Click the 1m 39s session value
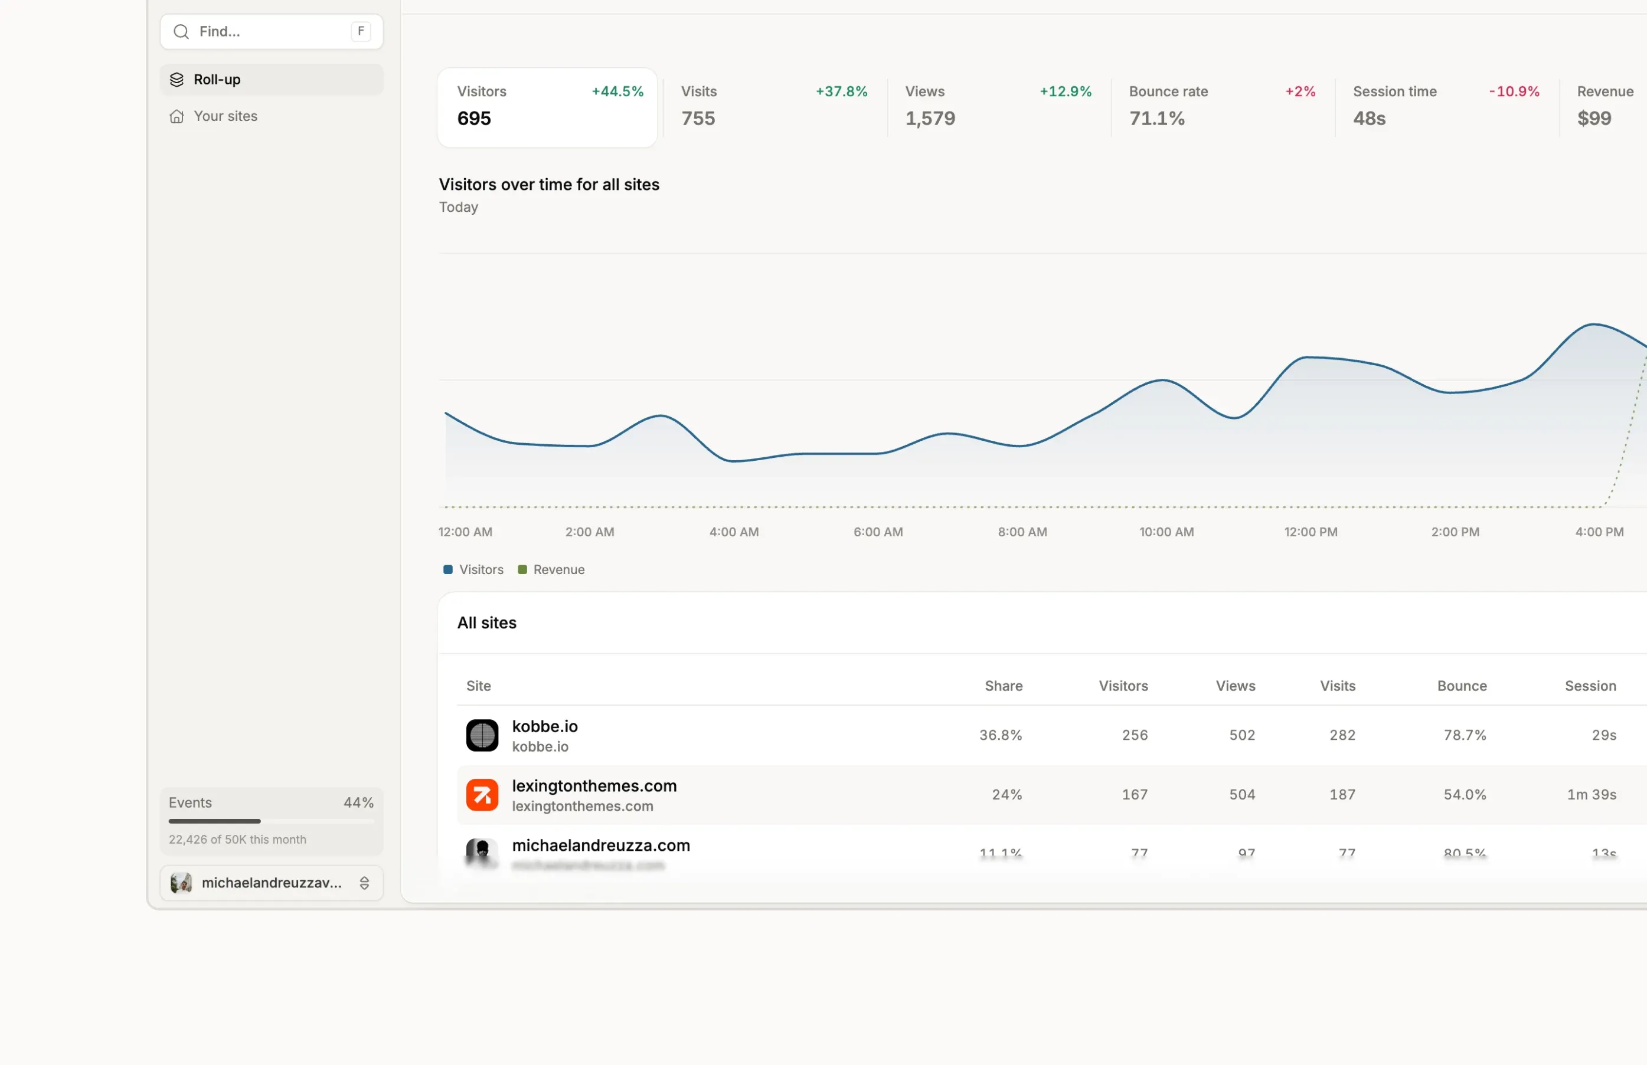Image resolution: width=1647 pixels, height=1065 pixels. [x=1592, y=795]
